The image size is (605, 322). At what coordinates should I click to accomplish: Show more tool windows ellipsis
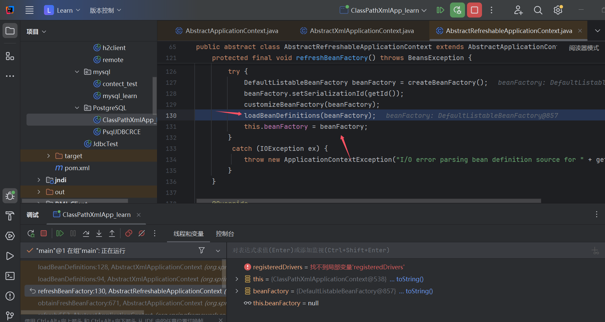click(10, 76)
